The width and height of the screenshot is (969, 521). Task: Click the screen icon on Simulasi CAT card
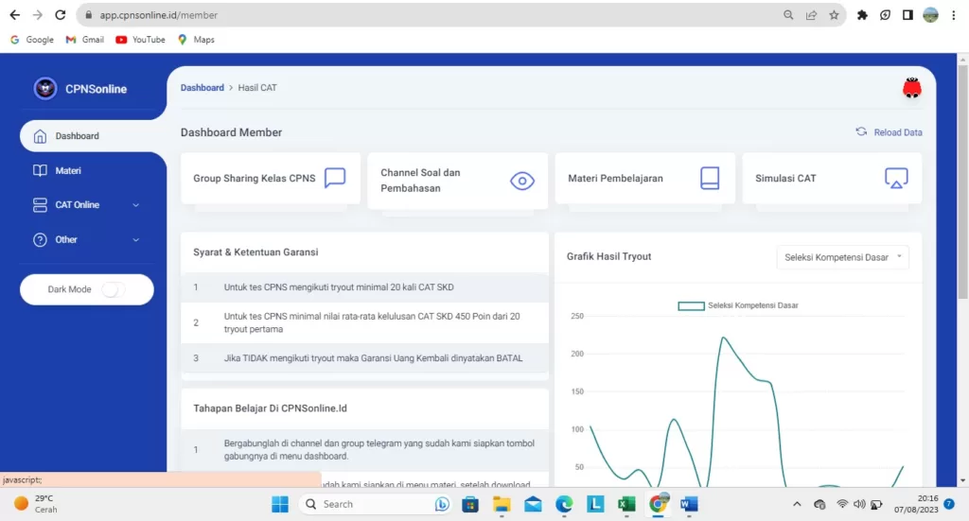pyautogui.click(x=896, y=178)
